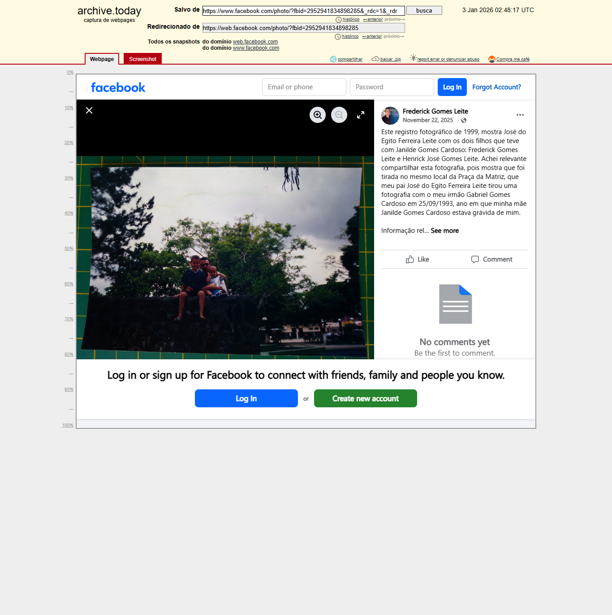Image resolution: width=612 pixels, height=615 pixels.
Task: Jump to the 10% page marker
Action: (69, 108)
